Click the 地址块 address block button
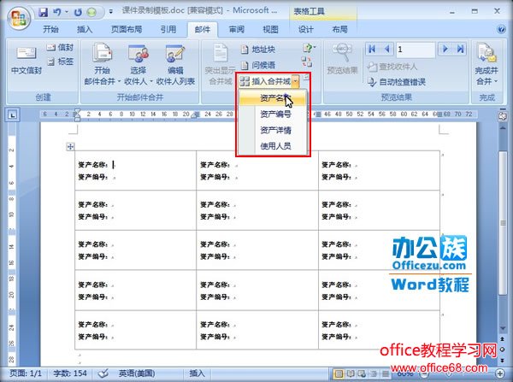This screenshot has width=513, height=382. (x=258, y=50)
